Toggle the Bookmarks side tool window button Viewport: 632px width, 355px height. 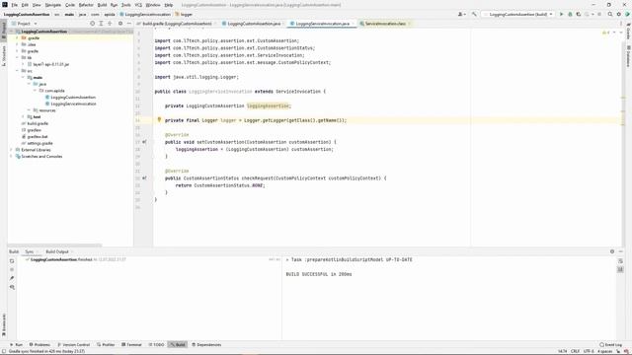(4, 325)
